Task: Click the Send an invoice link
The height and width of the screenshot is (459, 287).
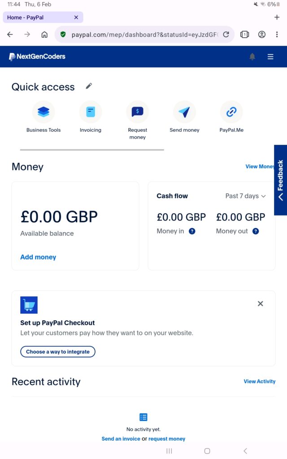Action: pyautogui.click(x=121, y=439)
